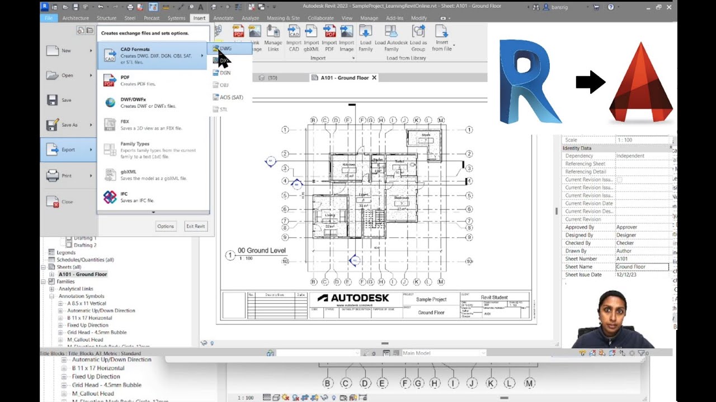The height and width of the screenshot is (402, 716).
Task: Click the recent documents icon in file menu
Action: click(x=81, y=30)
